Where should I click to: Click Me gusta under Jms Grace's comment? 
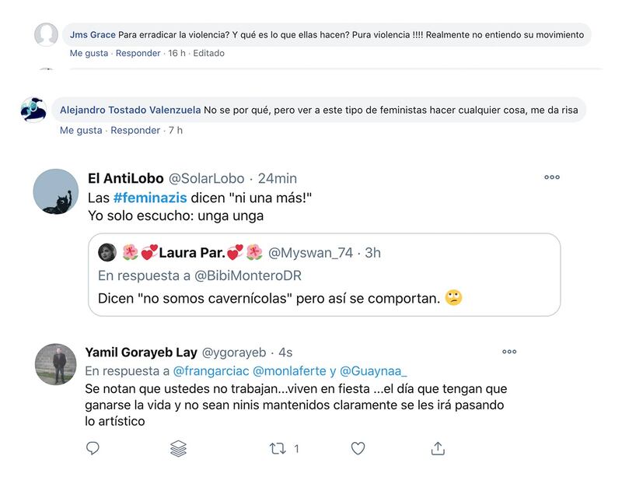pos(89,53)
